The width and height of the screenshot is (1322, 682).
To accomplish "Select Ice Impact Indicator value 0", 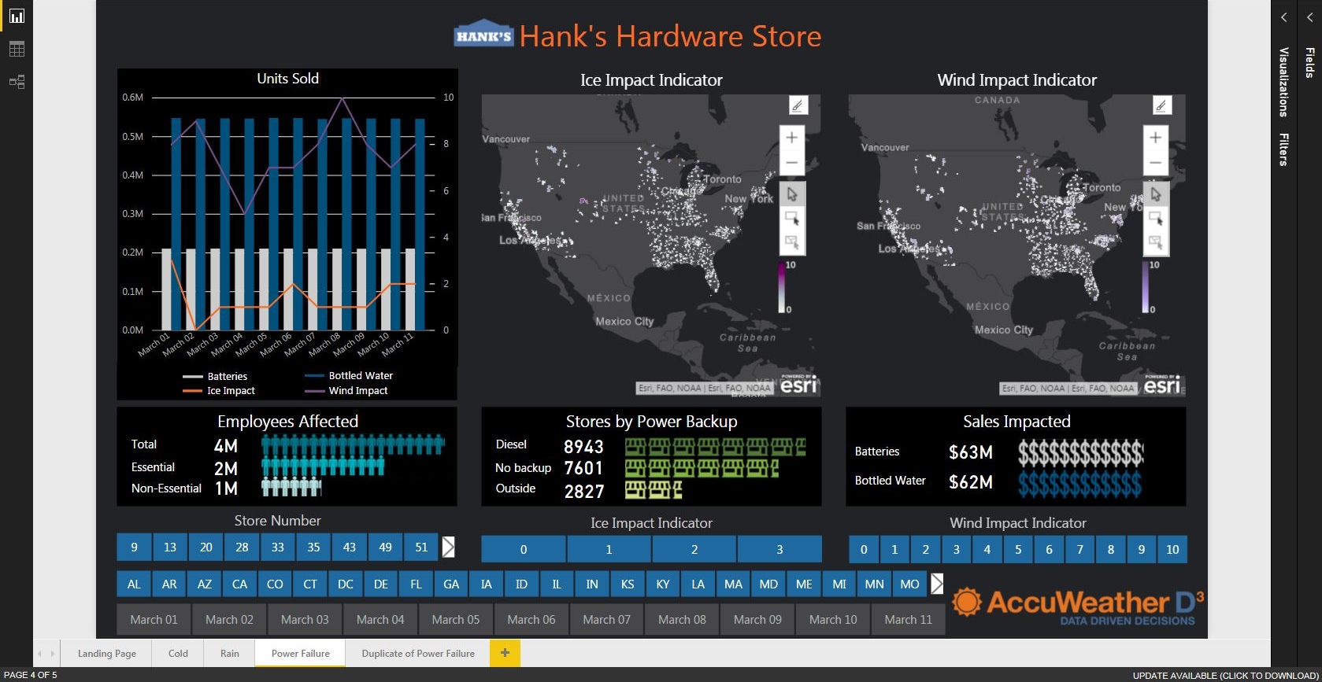I will [x=524, y=549].
